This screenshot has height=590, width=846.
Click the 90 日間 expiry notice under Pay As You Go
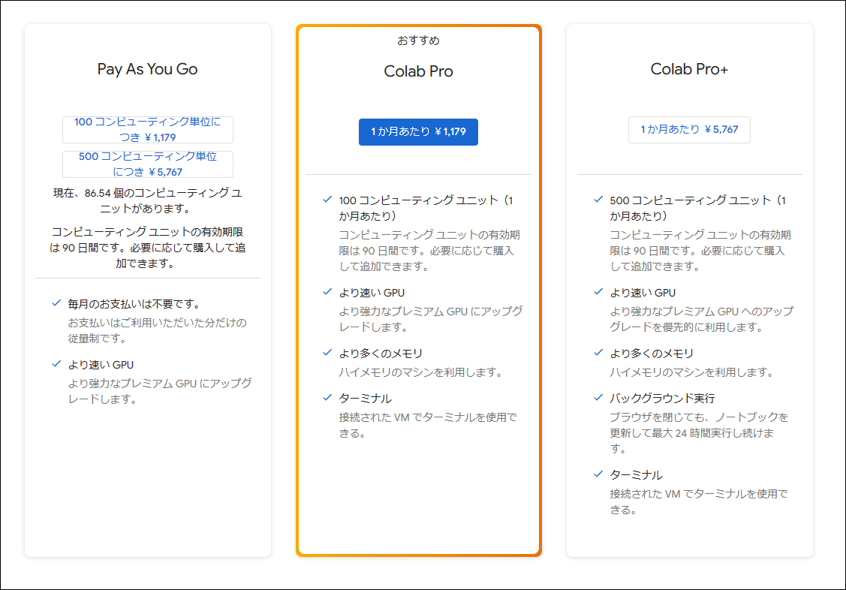(148, 248)
